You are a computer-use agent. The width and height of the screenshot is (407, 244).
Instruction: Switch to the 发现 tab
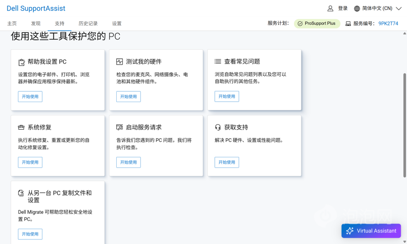coord(36,23)
